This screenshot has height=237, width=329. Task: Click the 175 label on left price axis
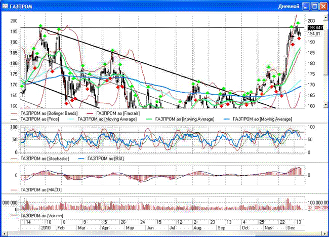(14, 74)
